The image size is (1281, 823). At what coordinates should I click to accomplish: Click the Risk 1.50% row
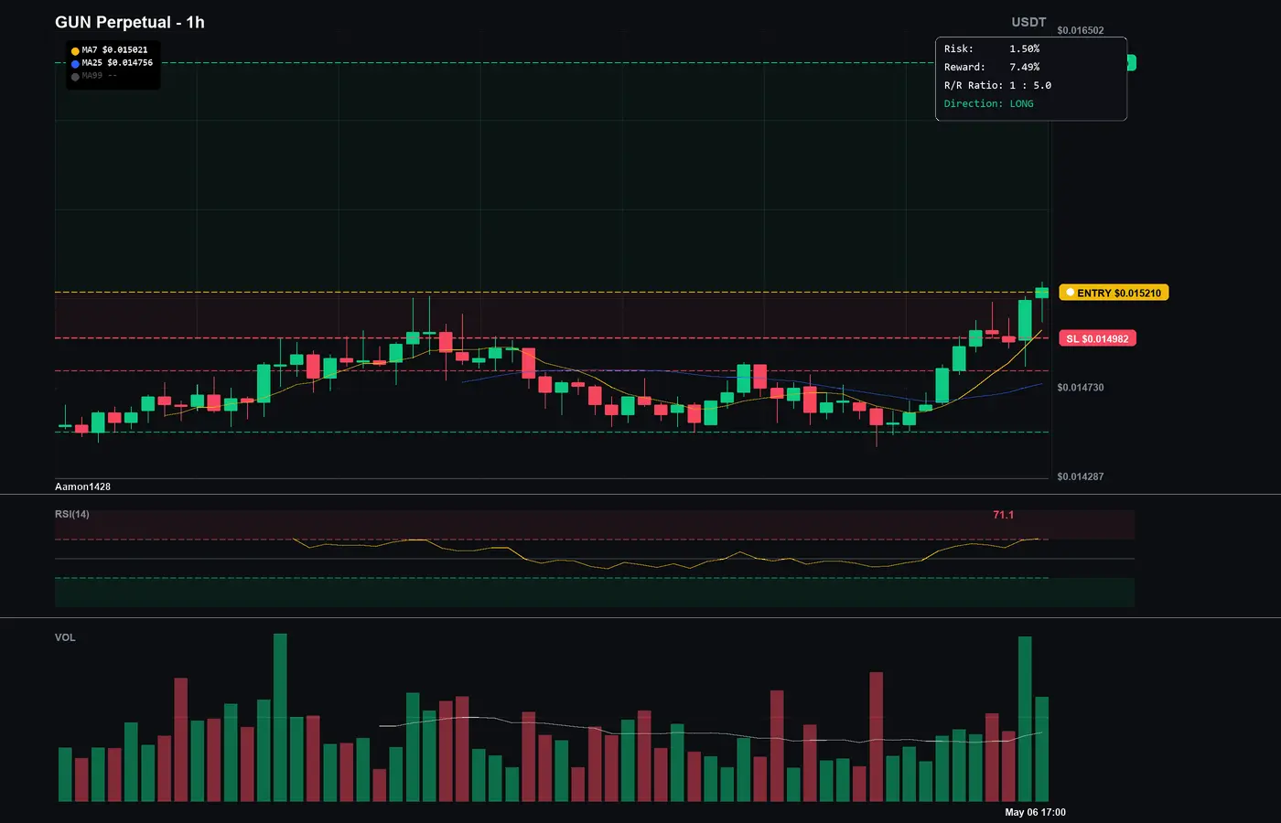coord(992,48)
